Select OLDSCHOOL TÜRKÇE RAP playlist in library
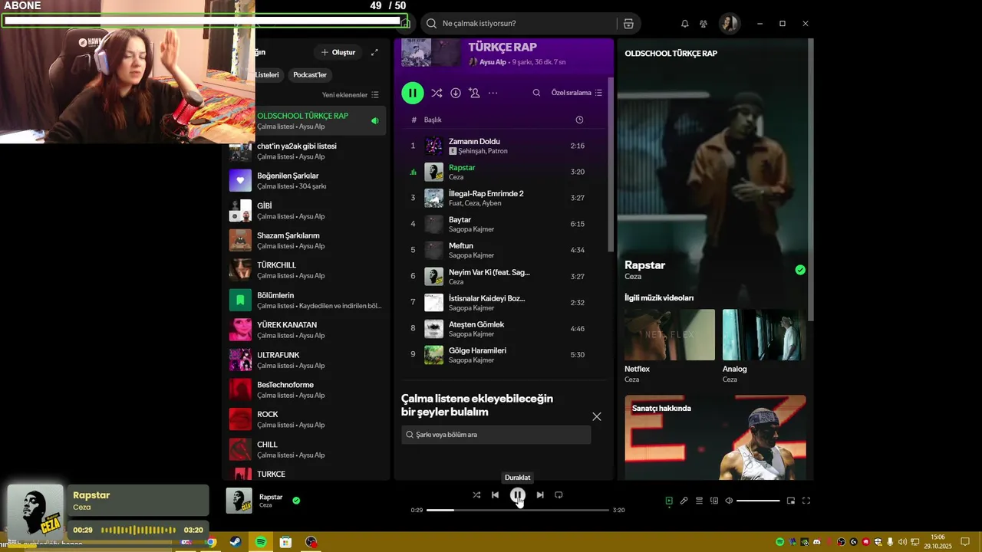Image resolution: width=982 pixels, height=552 pixels. point(307,120)
